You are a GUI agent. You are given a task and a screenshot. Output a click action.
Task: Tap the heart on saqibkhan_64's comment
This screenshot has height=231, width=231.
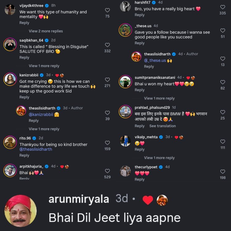point(107,45)
